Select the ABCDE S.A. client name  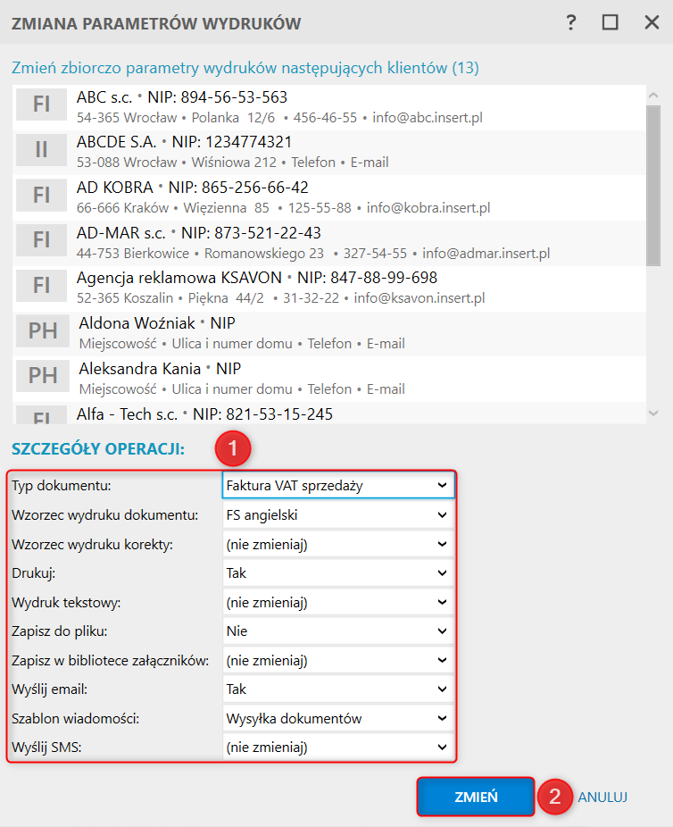tap(116, 142)
